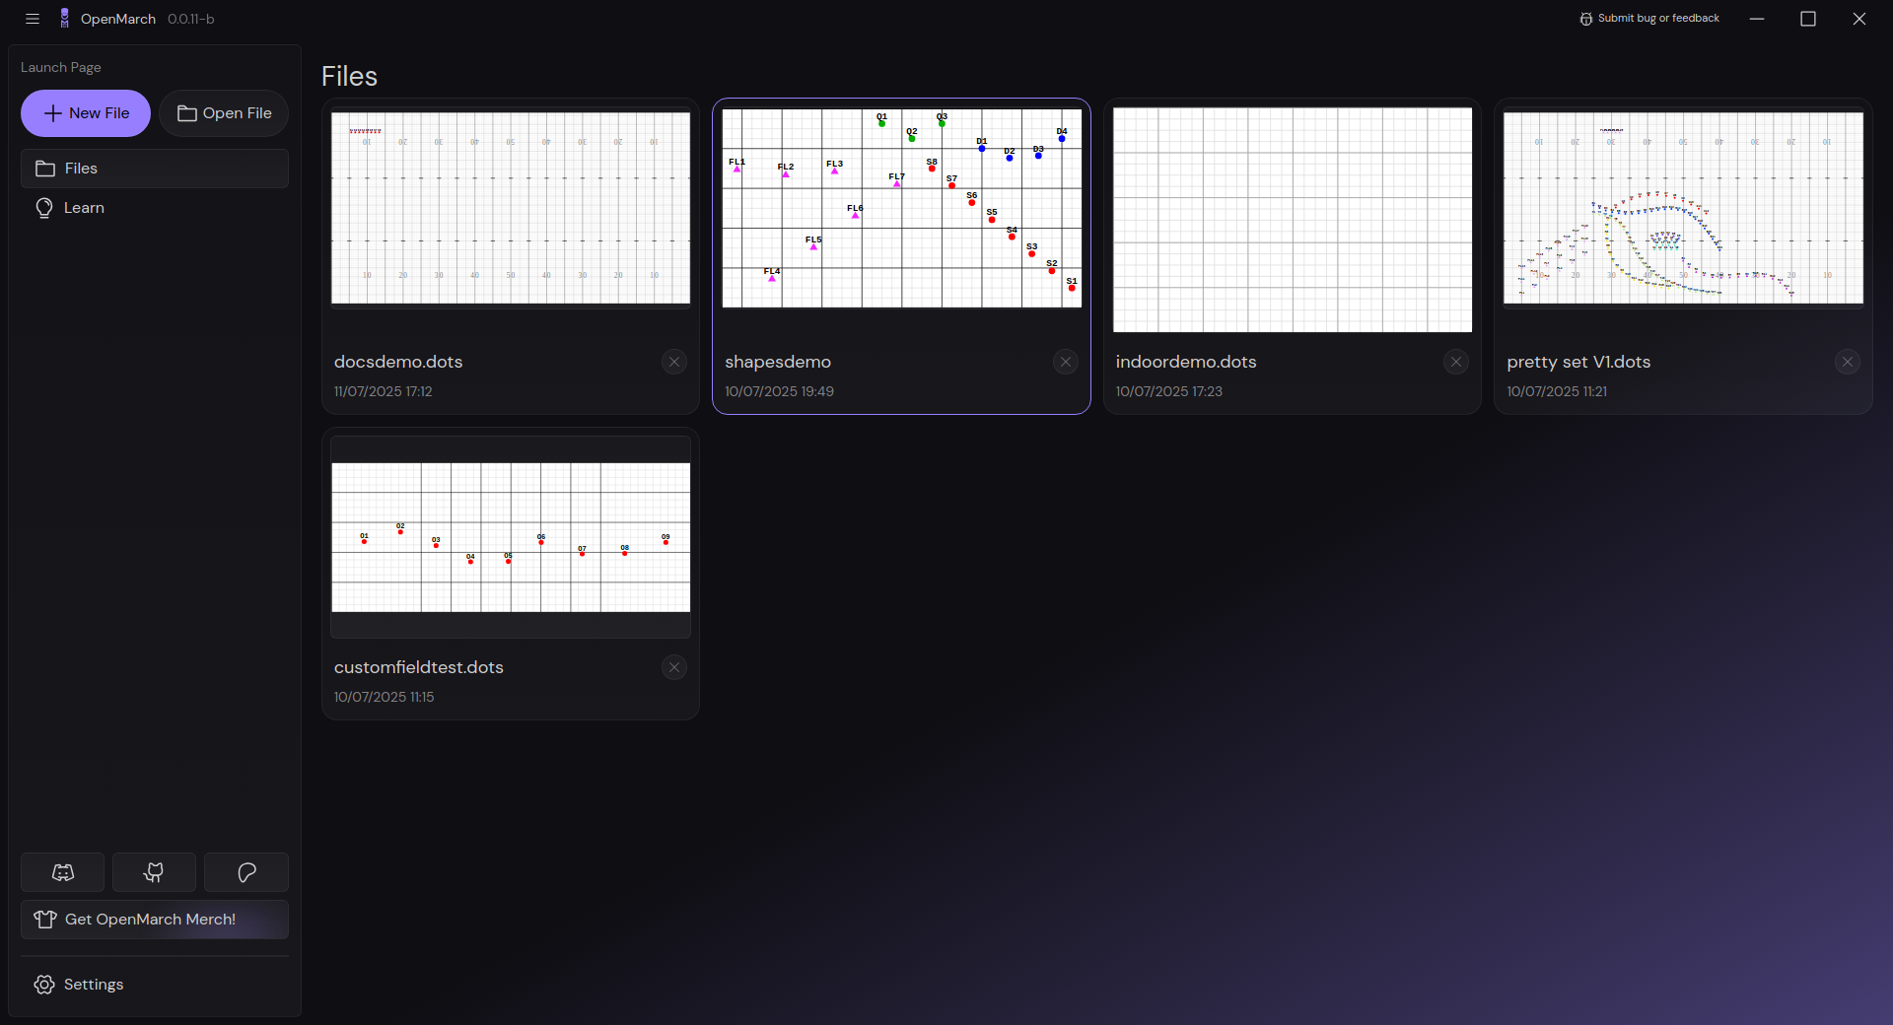Remove docsdemo.dots from recent files

pyautogui.click(x=673, y=362)
